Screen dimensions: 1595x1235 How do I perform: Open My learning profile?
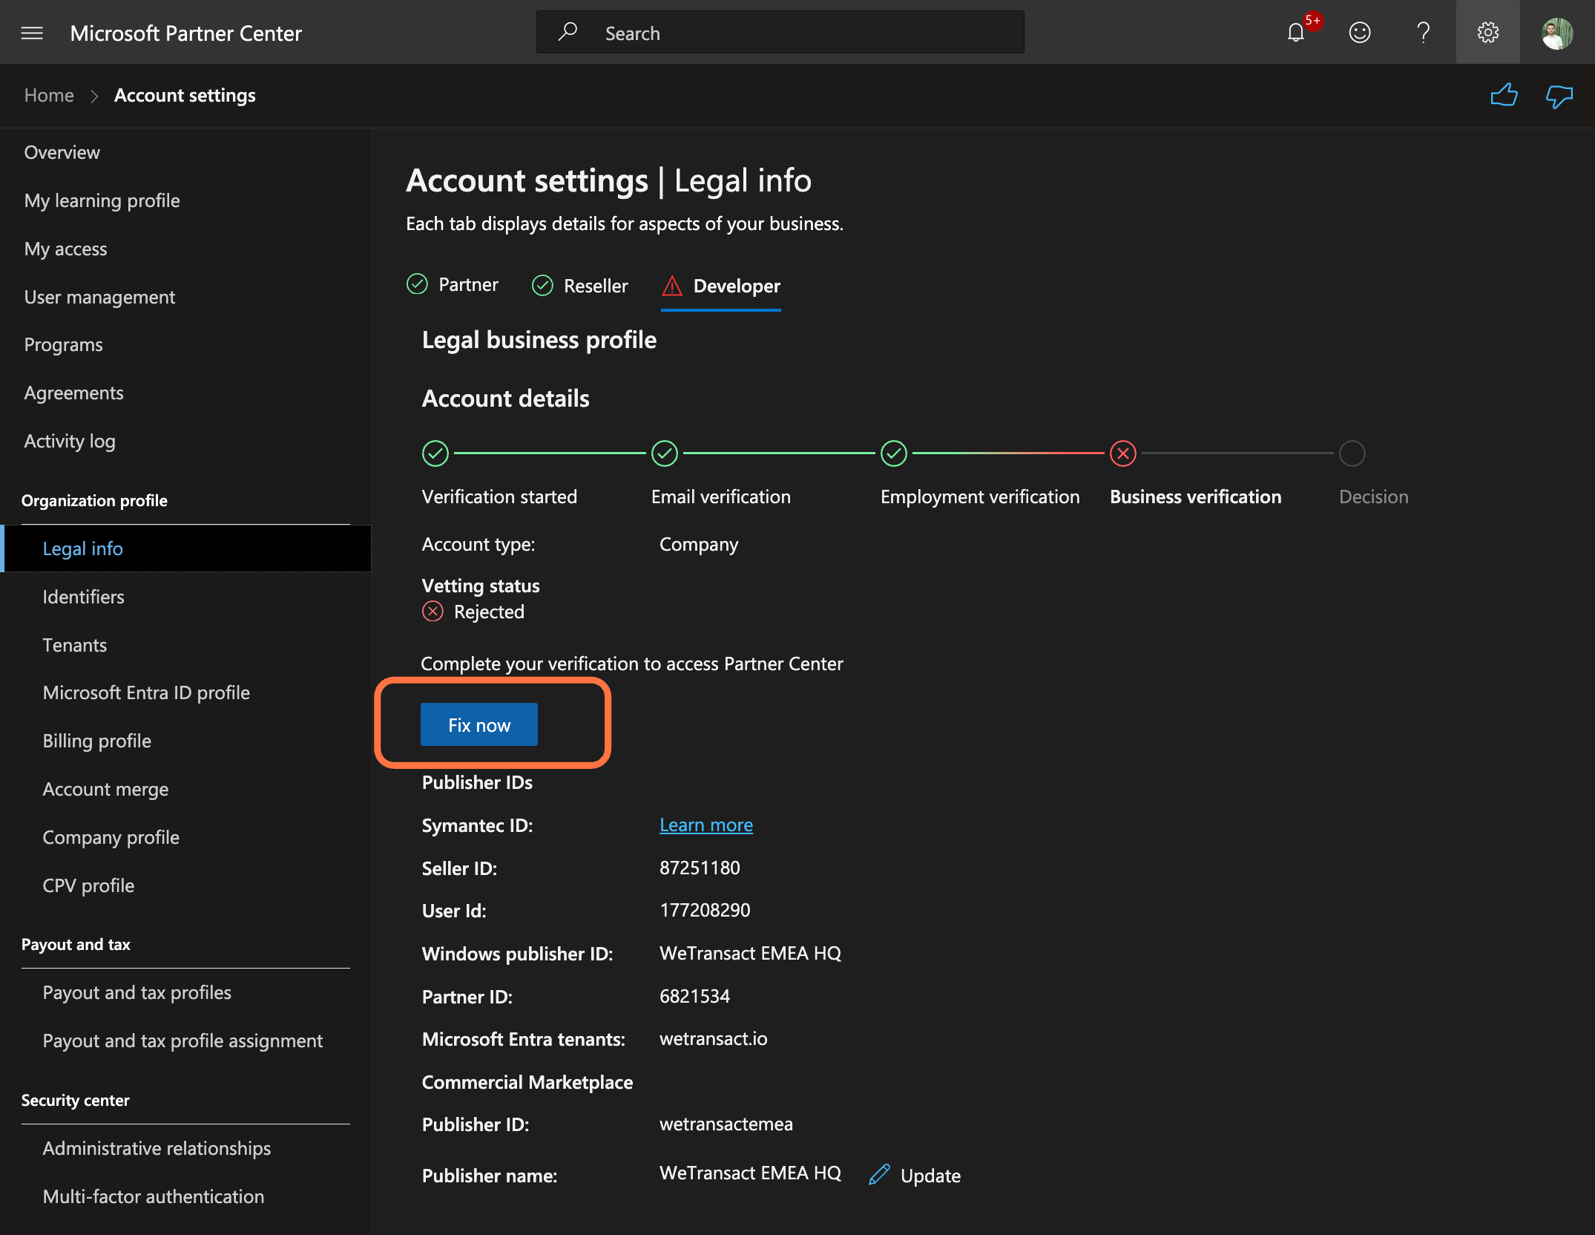[102, 200]
